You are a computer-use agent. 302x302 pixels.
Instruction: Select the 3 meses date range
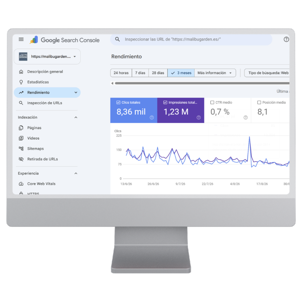[181, 73]
